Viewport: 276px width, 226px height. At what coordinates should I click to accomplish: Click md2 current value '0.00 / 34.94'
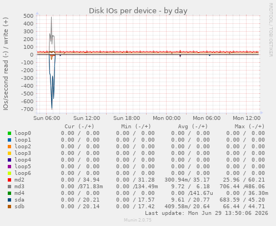point(80,180)
